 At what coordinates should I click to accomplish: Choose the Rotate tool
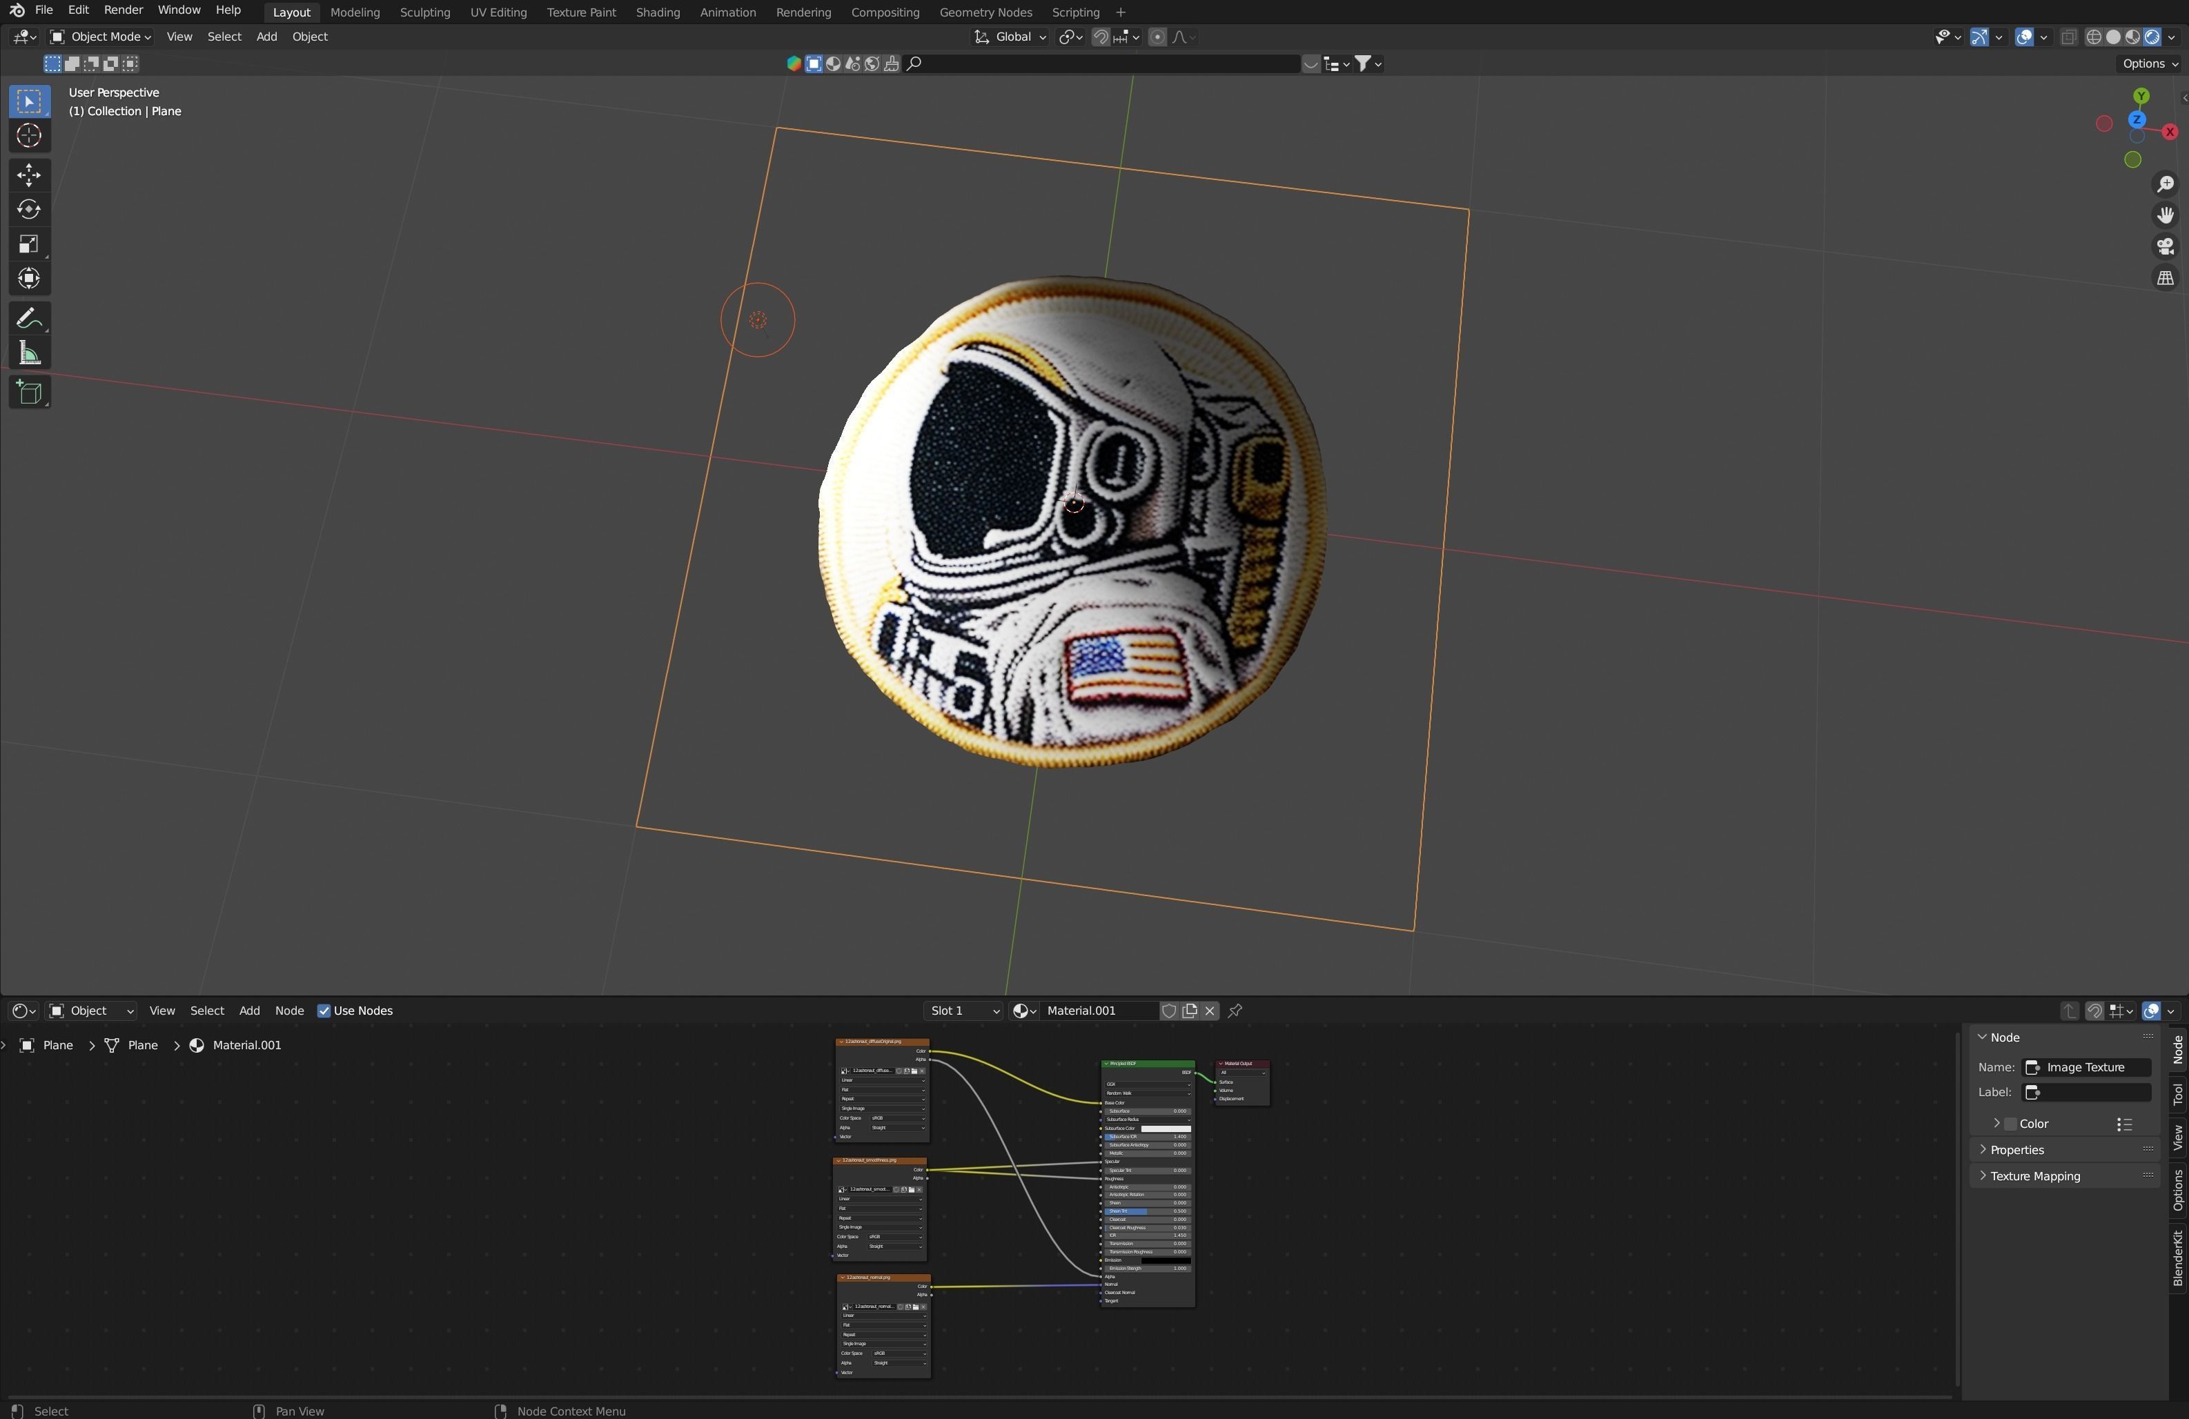pyautogui.click(x=30, y=210)
